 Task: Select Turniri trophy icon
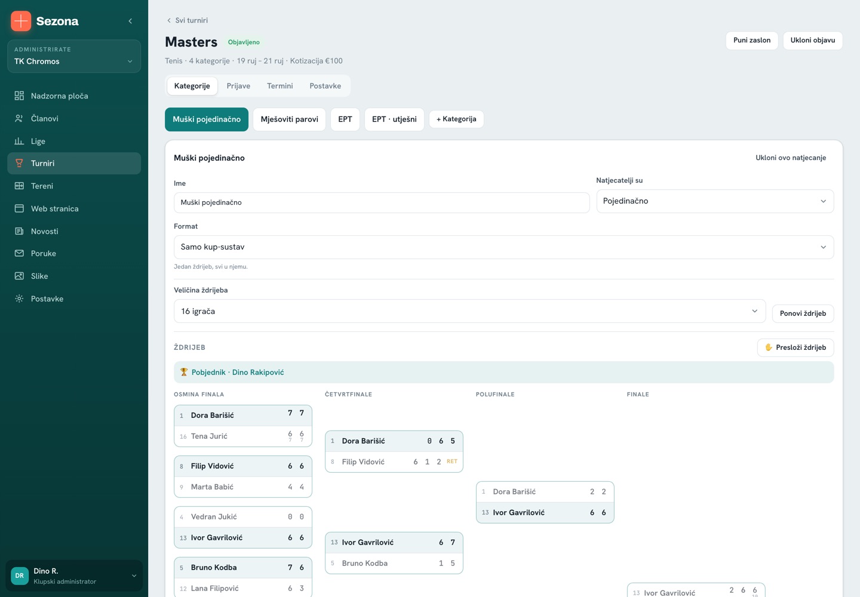pos(19,163)
